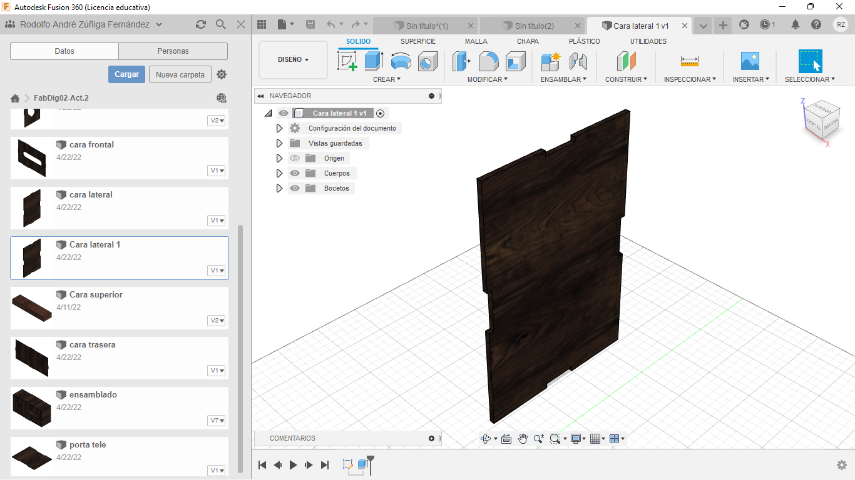Select the Create Sketch tool
This screenshot has height=480, width=855.
click(x=347, y=61)
